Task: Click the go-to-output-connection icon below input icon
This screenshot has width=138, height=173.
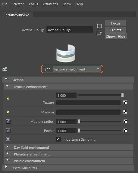Action: coord(99,33)
